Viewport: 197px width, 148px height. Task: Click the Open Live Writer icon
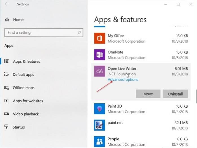(x=99, y=71)
